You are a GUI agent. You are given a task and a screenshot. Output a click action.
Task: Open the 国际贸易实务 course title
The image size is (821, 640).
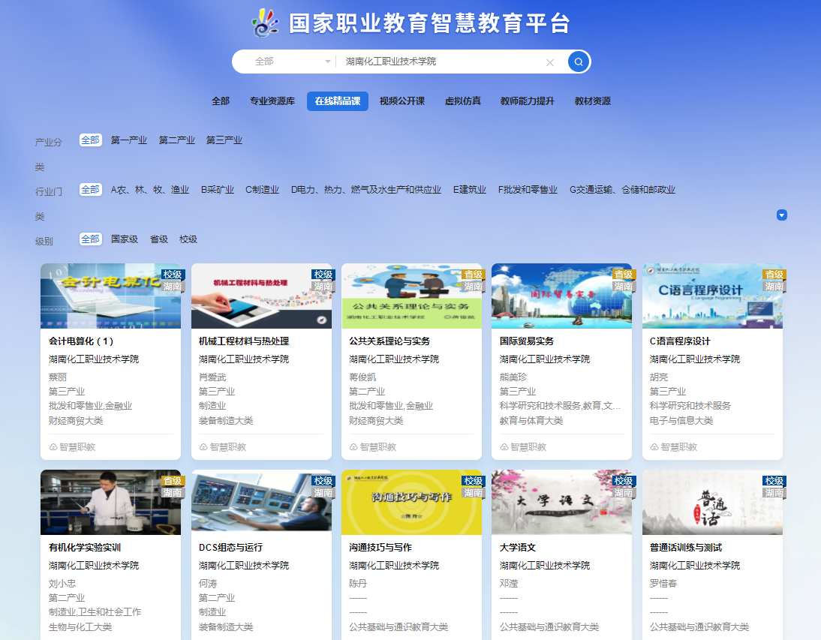click(x=527, y=341)
